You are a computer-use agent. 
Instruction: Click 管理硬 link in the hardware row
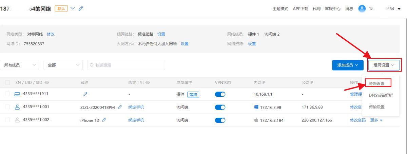[x=356, y=94]
